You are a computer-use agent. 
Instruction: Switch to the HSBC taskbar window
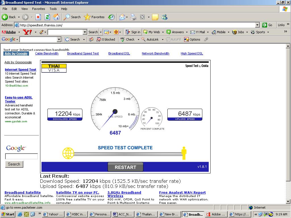coord(76,214)
